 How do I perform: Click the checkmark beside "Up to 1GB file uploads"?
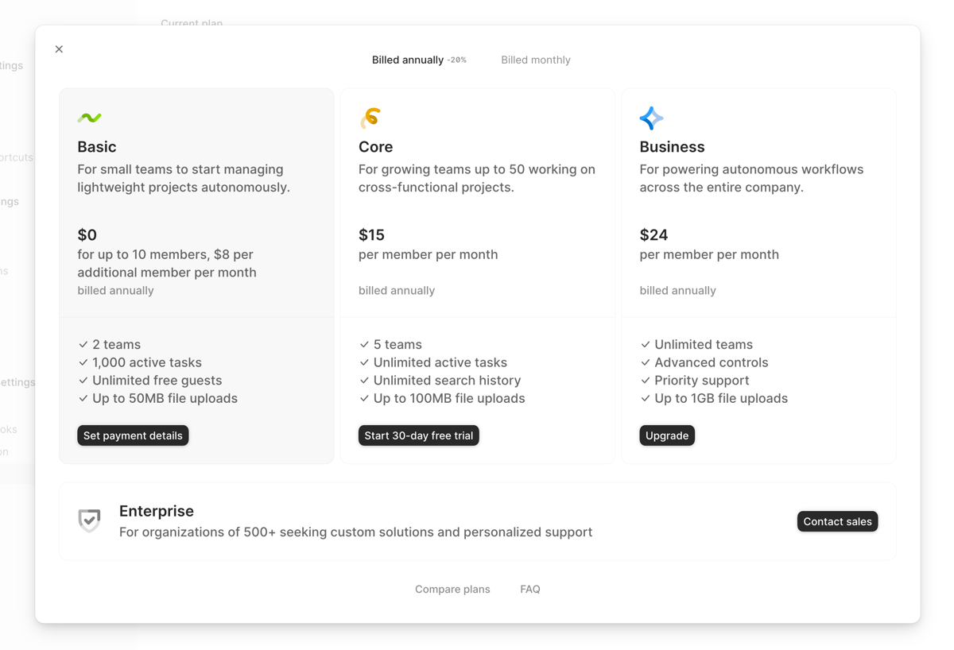click(645, 398)
